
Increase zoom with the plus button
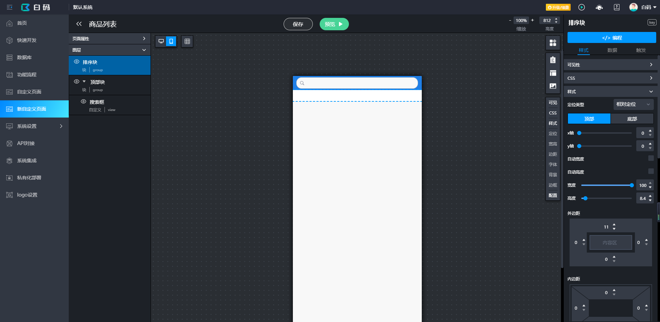coord(532,20)
